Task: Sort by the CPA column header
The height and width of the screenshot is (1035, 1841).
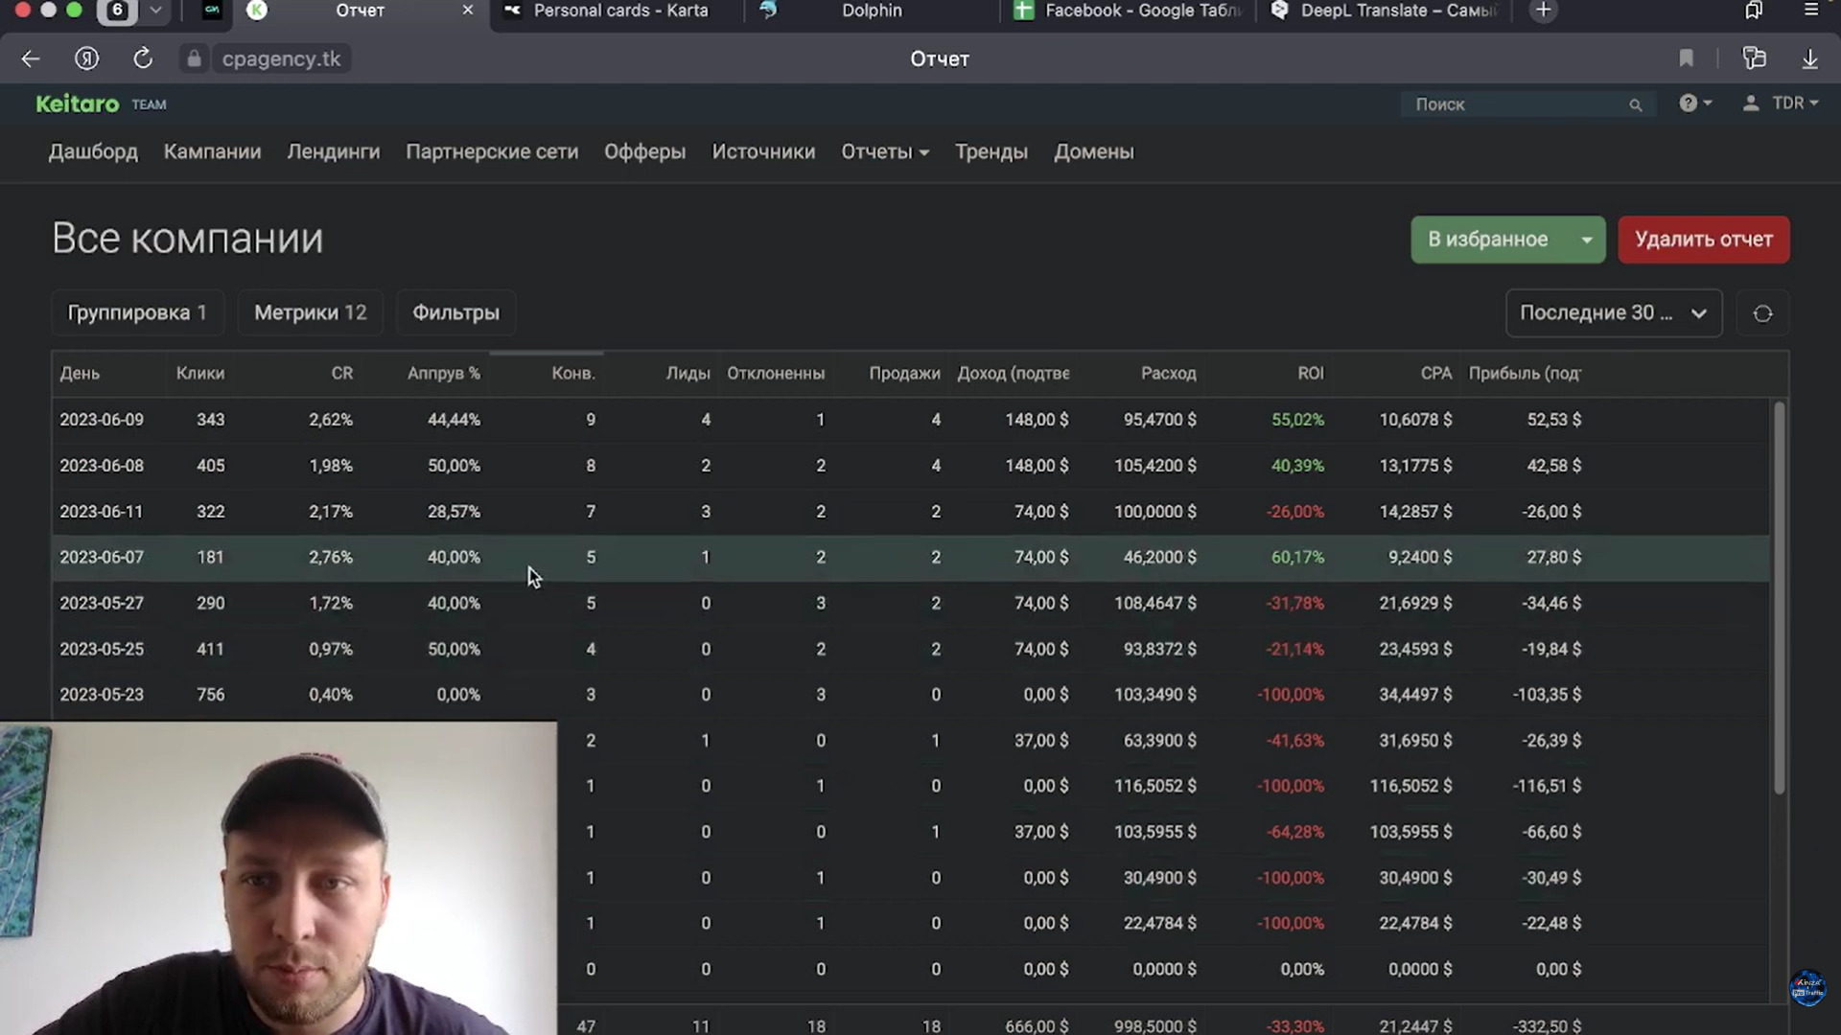Action: (x=1436, y=374)
